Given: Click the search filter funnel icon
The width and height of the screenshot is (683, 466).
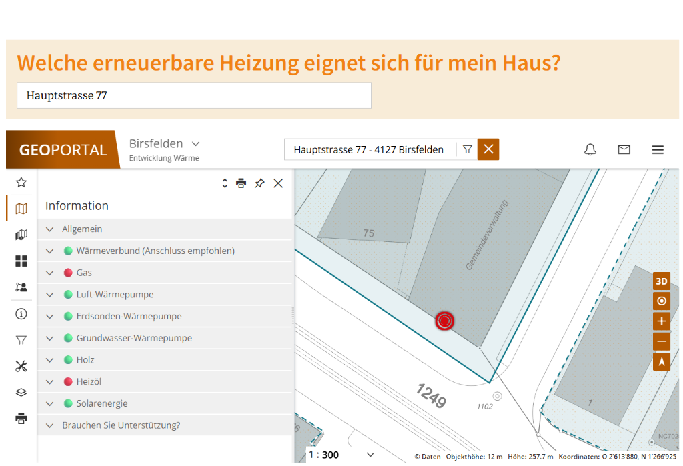Looking at the screenshot, I should tap(467, 149).
